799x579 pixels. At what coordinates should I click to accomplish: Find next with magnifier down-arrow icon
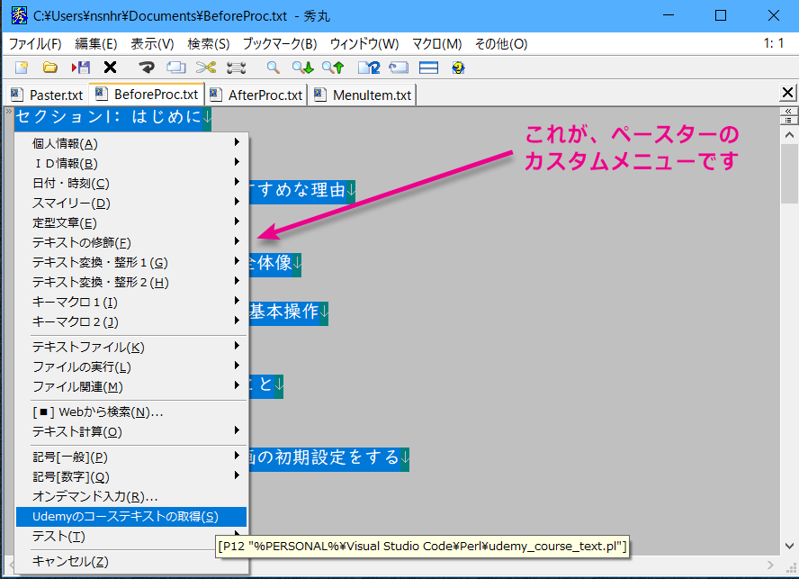click(302, 68)
